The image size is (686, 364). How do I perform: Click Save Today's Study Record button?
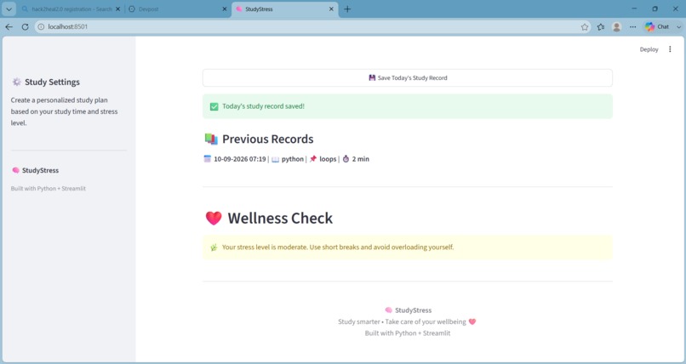pyautogui.click(x=408, y=77)
